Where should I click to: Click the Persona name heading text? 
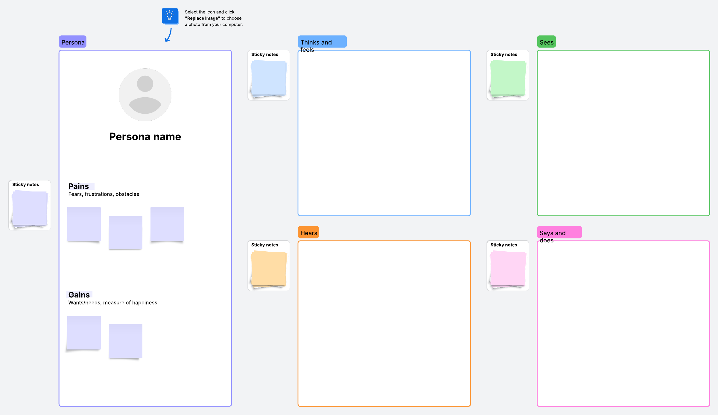coord(145,137)
